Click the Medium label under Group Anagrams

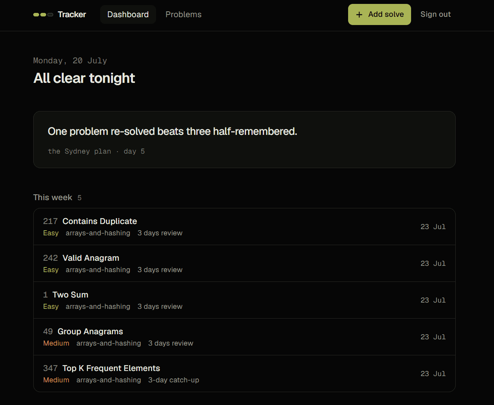tap(56, 343)
